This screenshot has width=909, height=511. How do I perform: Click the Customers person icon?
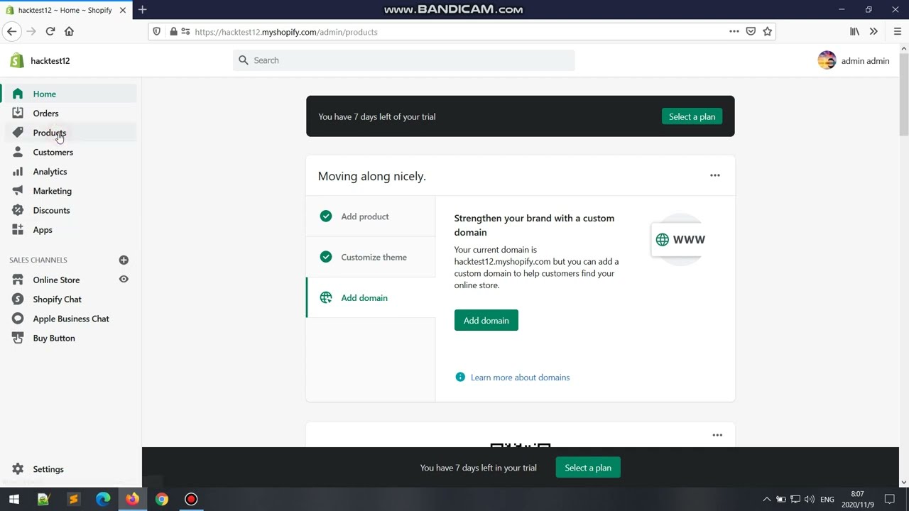point(18,152)
